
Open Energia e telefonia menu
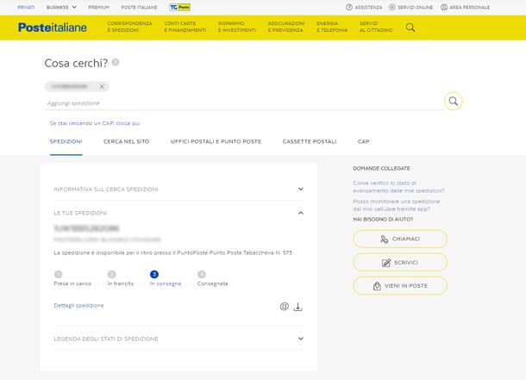tap(332, 27)
